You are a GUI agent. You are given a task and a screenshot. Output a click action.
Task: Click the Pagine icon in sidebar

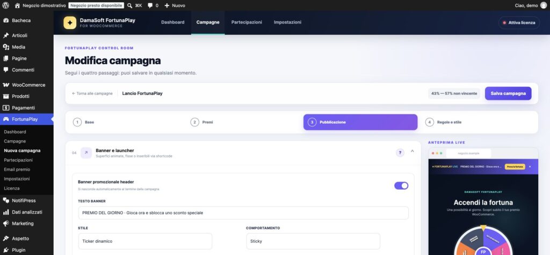tap(5, 58)
